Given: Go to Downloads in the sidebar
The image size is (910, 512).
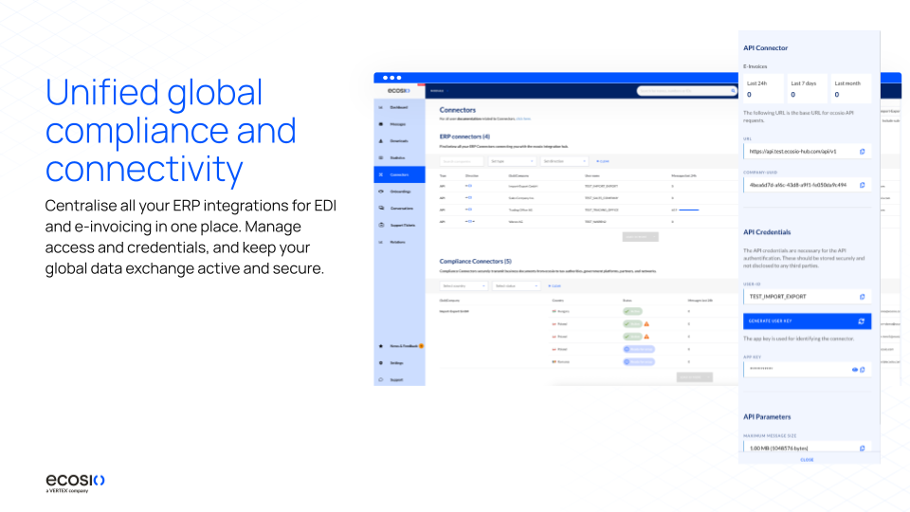Looking at the screenshot, I should 399,141.
